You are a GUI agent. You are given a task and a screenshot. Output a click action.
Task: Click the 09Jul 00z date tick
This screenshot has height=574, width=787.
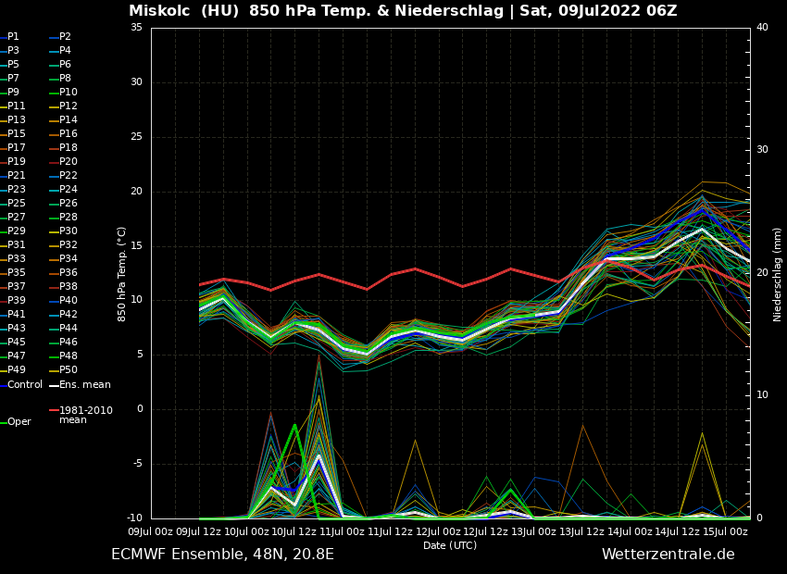tap(150, 531)
